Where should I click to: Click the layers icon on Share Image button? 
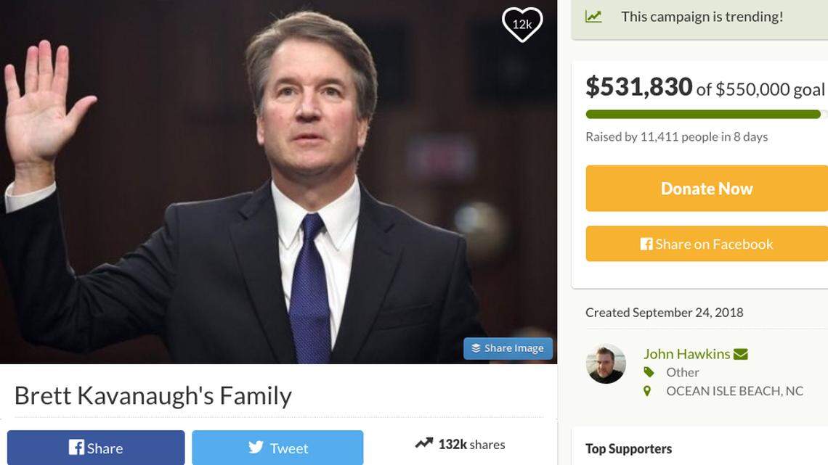477,347
